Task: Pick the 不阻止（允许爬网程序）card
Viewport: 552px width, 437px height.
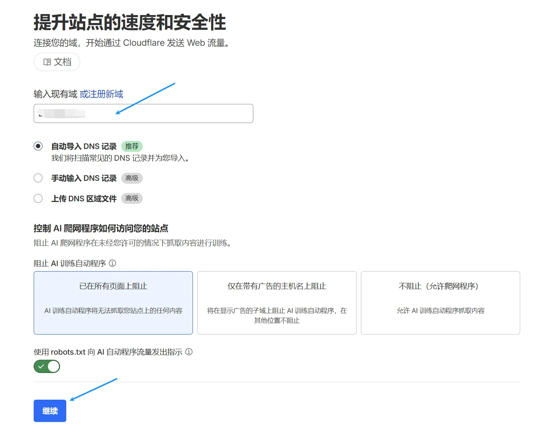Action: [440, 303]
